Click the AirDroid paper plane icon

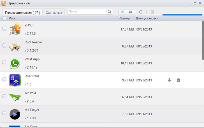[x=15, y=97]
